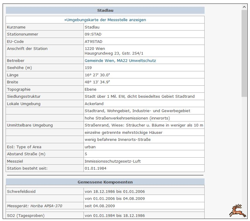This screenshot has width=250, height=221.
Task: Click the Siedlungsstruktur value text
Action: pyautogui.click(x=140, y=97)
